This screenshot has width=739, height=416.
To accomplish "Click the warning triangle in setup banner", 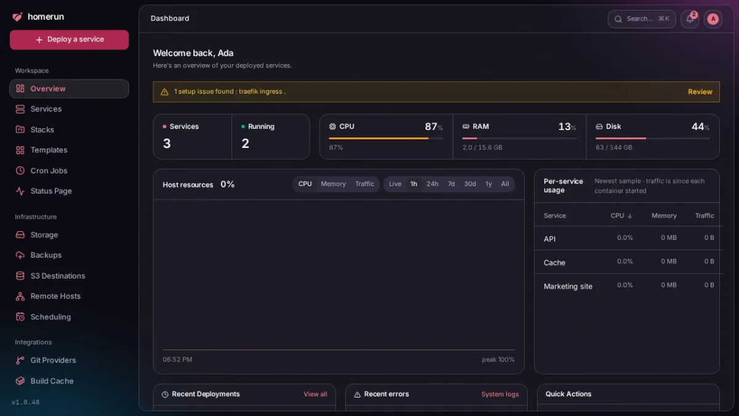I will click(164, 92).
